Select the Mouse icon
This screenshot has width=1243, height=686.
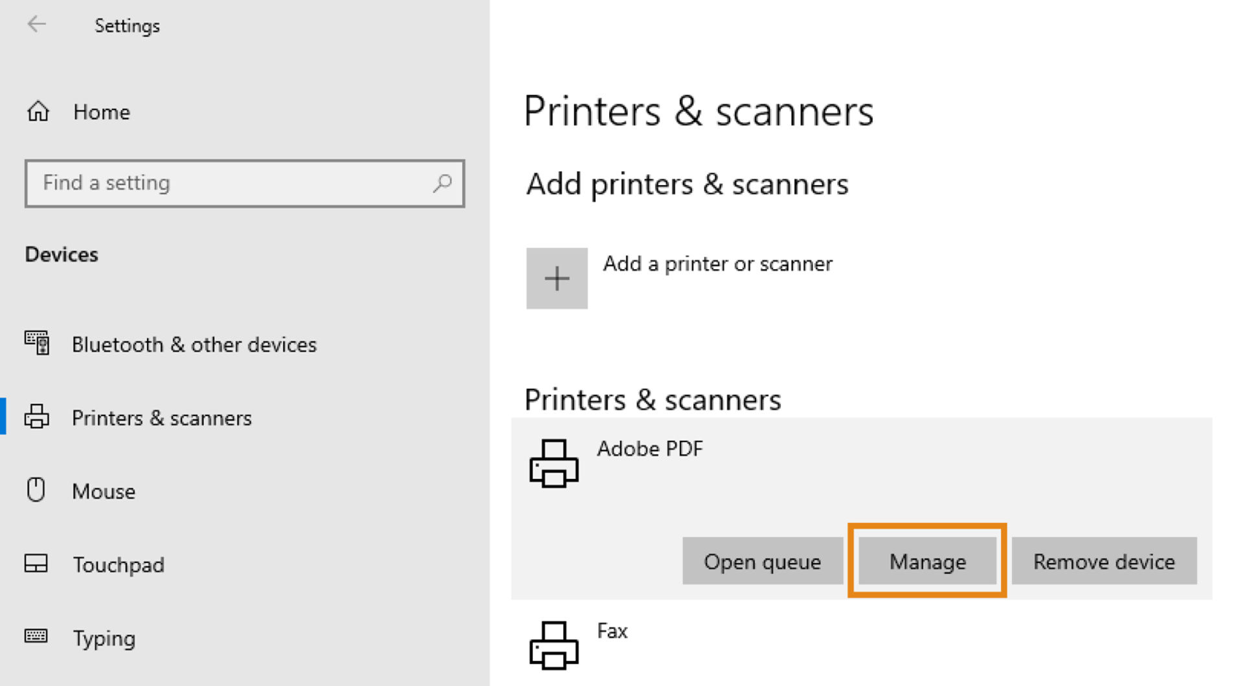38,491
